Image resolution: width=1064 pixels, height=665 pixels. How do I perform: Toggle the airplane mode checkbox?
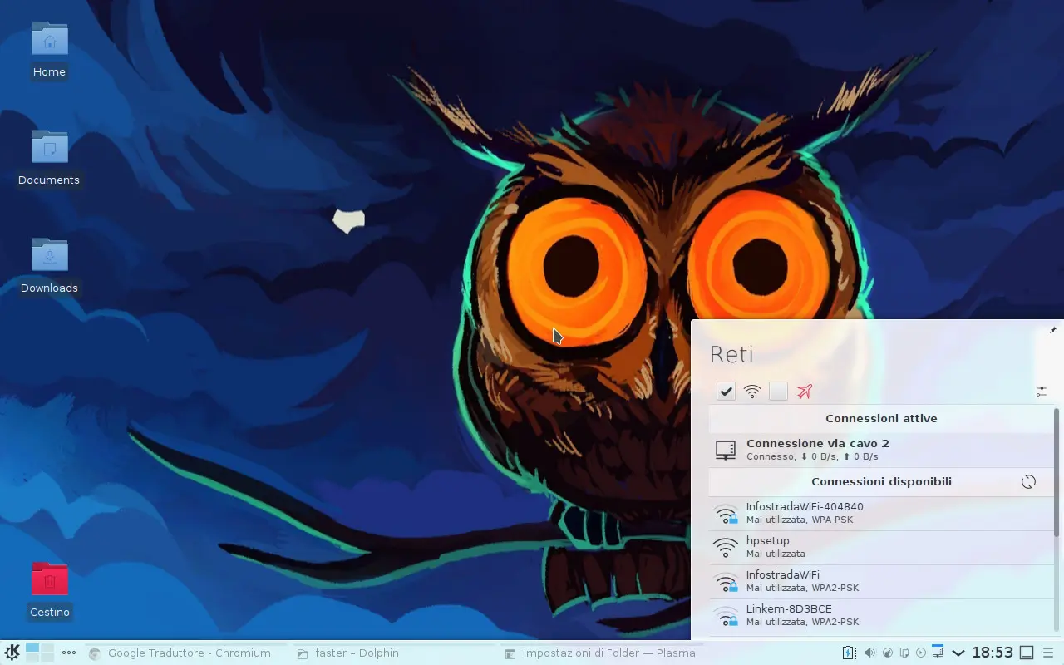click(778, 391)
